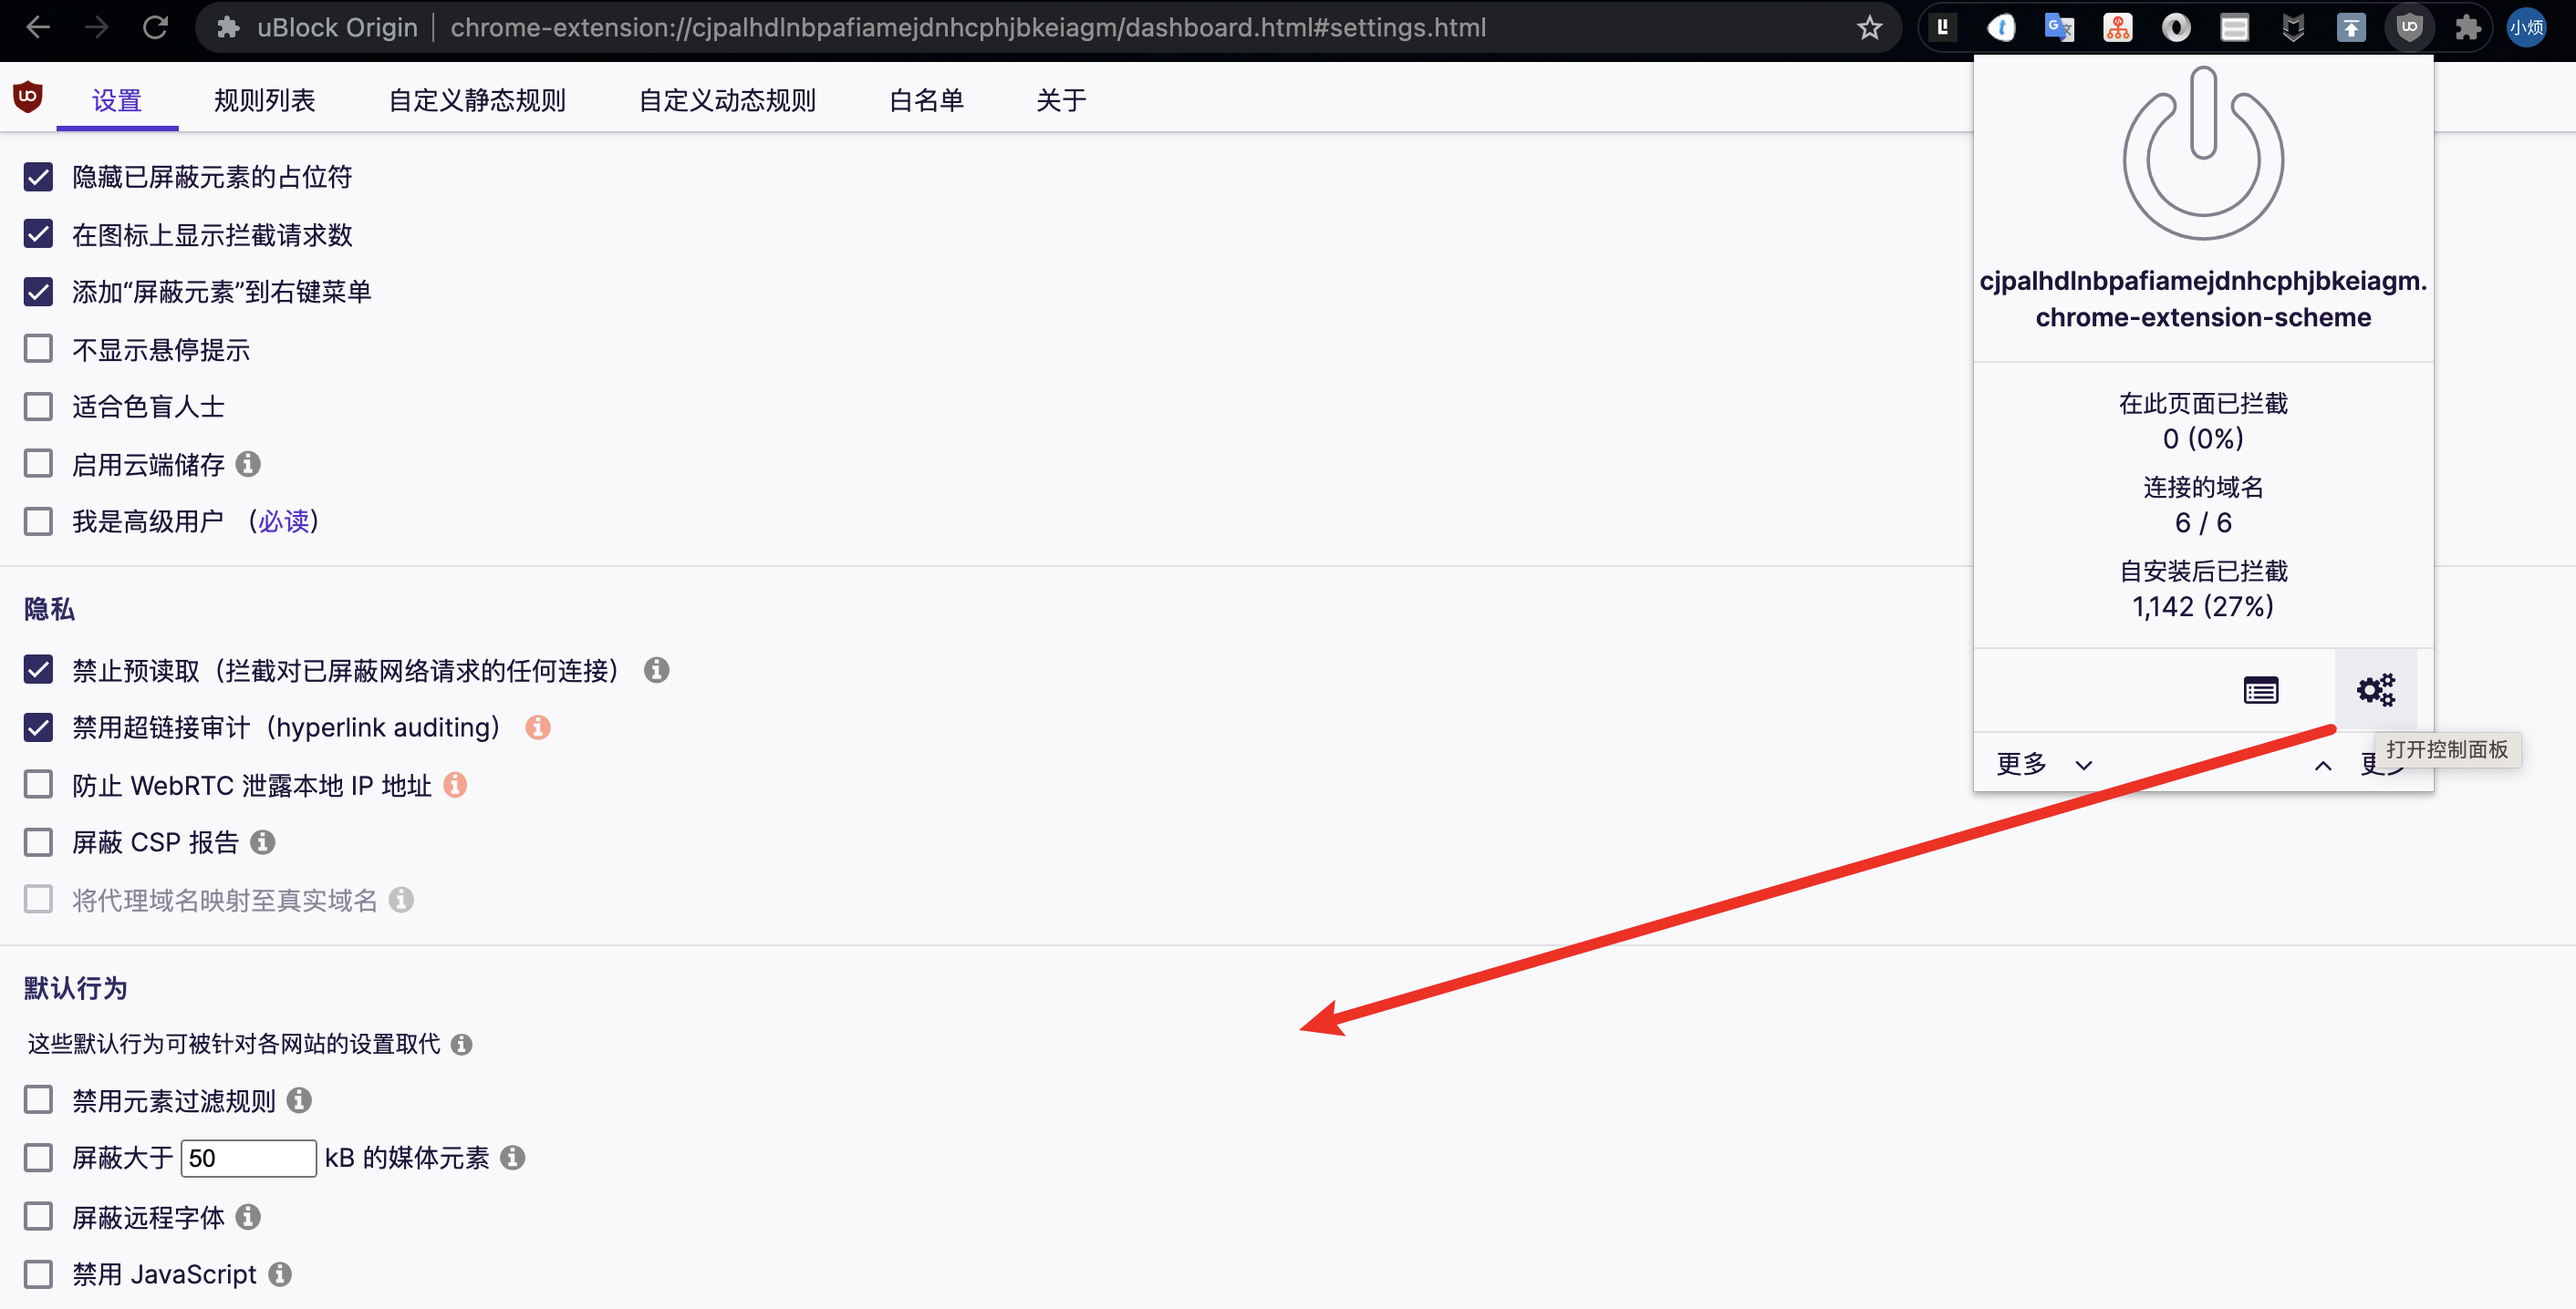Tick the block remote fonts checkbox
This screenshot has width=2576, height=1309.
pos(38,1216)
